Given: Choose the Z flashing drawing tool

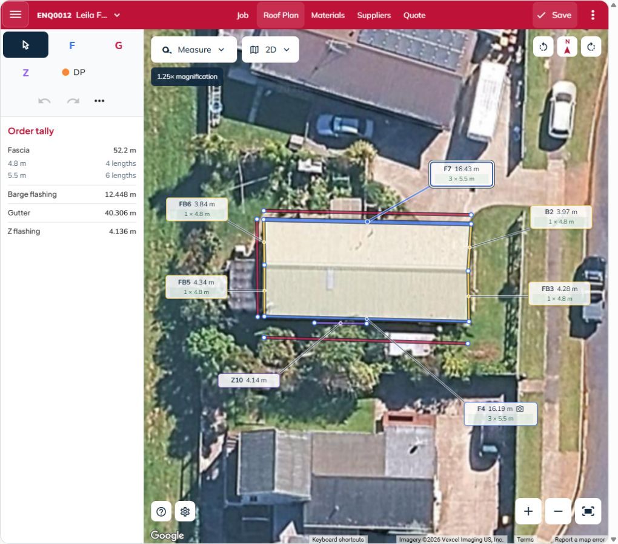Looking at the screenshot, I should [25, 73].
